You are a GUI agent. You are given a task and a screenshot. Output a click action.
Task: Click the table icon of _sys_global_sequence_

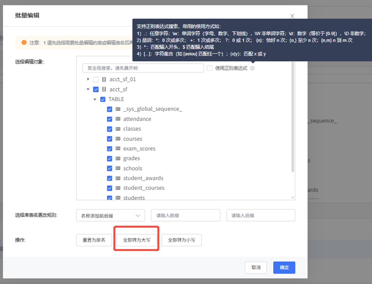coord(118,109)
